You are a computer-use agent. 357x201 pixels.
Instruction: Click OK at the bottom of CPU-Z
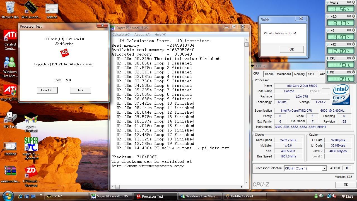tap(346, 185)
